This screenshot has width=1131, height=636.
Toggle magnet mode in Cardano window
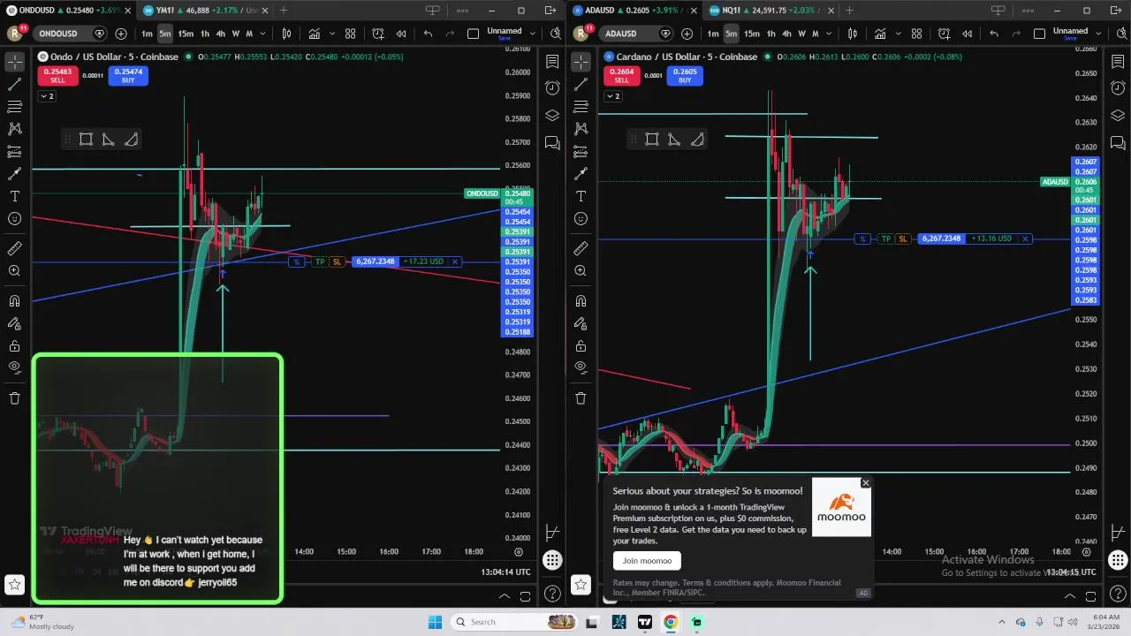point(581,302)
